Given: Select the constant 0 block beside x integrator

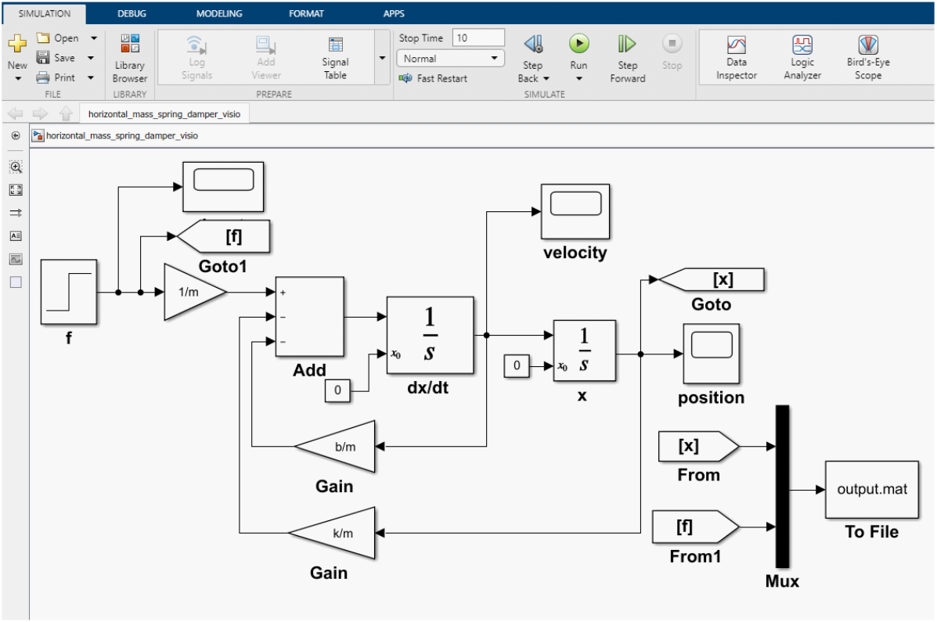Looking at the screenshot, I should point(517,365).
